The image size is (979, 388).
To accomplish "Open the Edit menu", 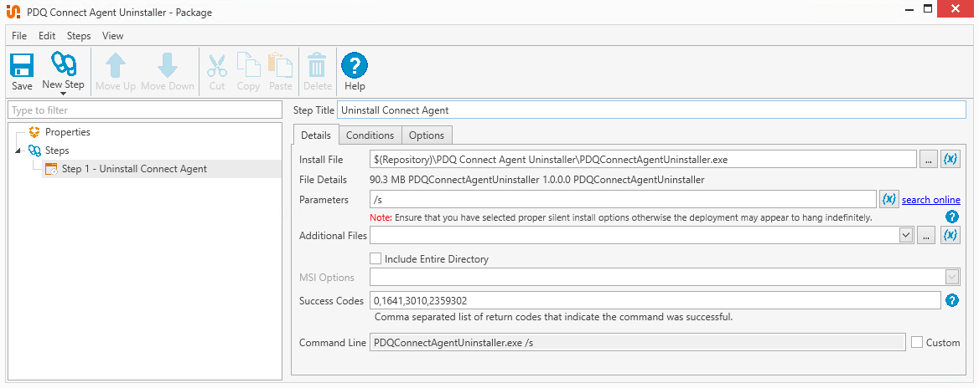I will [x=47, y=35].
